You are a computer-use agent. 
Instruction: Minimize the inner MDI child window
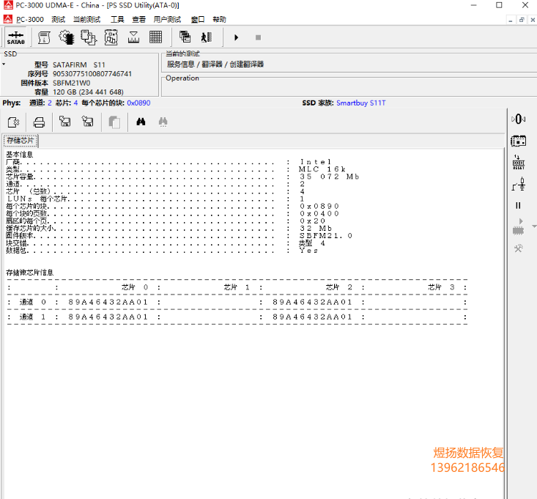coord(511,20)
